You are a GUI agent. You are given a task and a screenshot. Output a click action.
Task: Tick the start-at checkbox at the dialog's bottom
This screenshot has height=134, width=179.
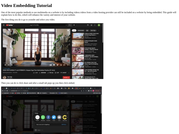36,130
